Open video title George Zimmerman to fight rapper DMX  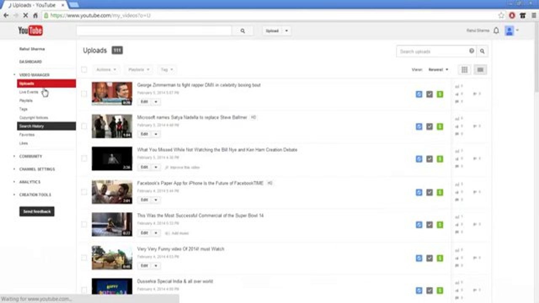click(x=199, y=85)
